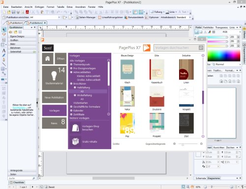Viewport: 246px width, 189px height.
Task: Open the Publikation einrichten A4 dropdown
Action: [x=59, y=17]
